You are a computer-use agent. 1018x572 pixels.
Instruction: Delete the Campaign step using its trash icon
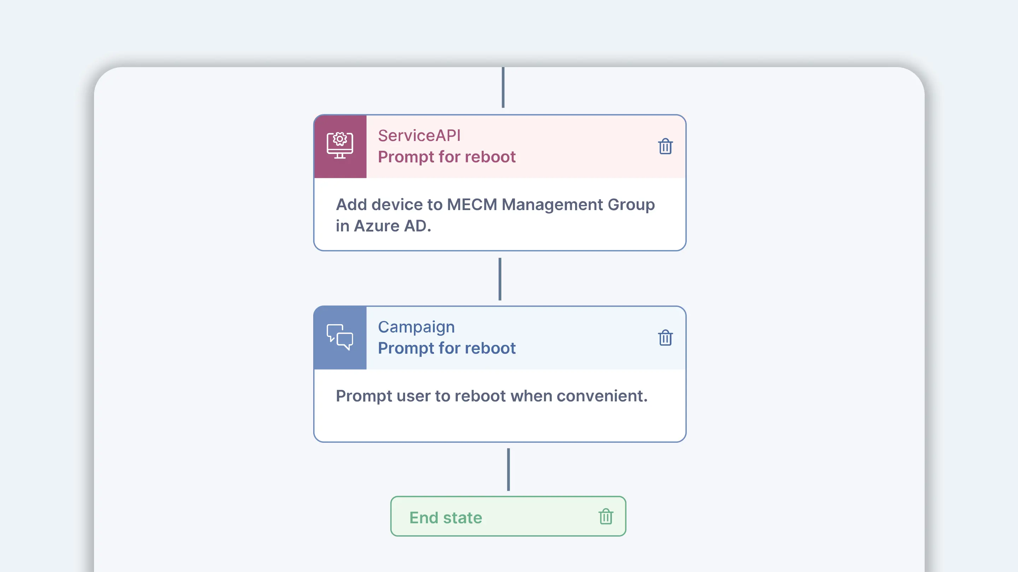[665, 338]
